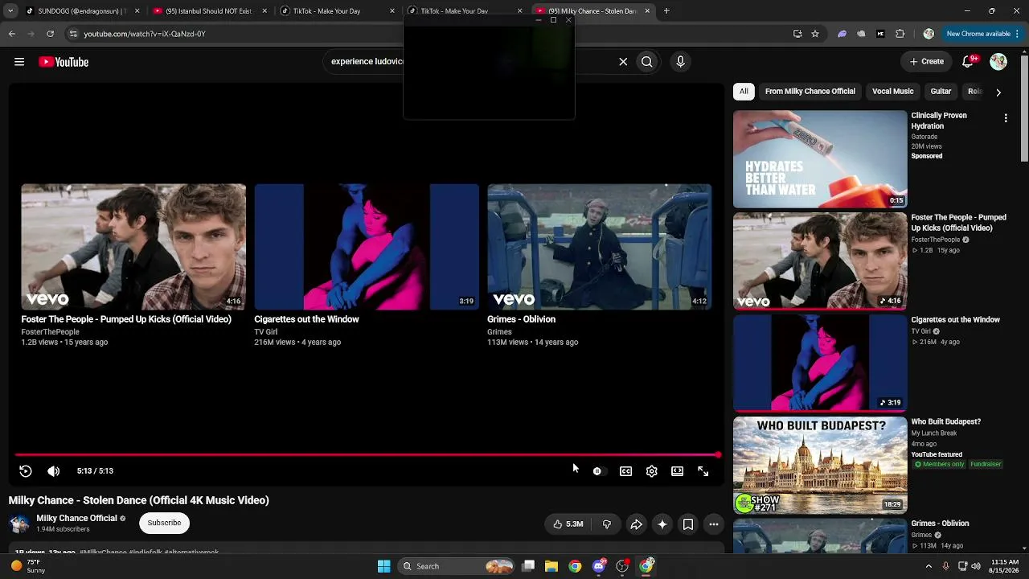Bookmark this page with the star
The height and width of the screenshot is (579, 1029).
click(x=815, y=34)
